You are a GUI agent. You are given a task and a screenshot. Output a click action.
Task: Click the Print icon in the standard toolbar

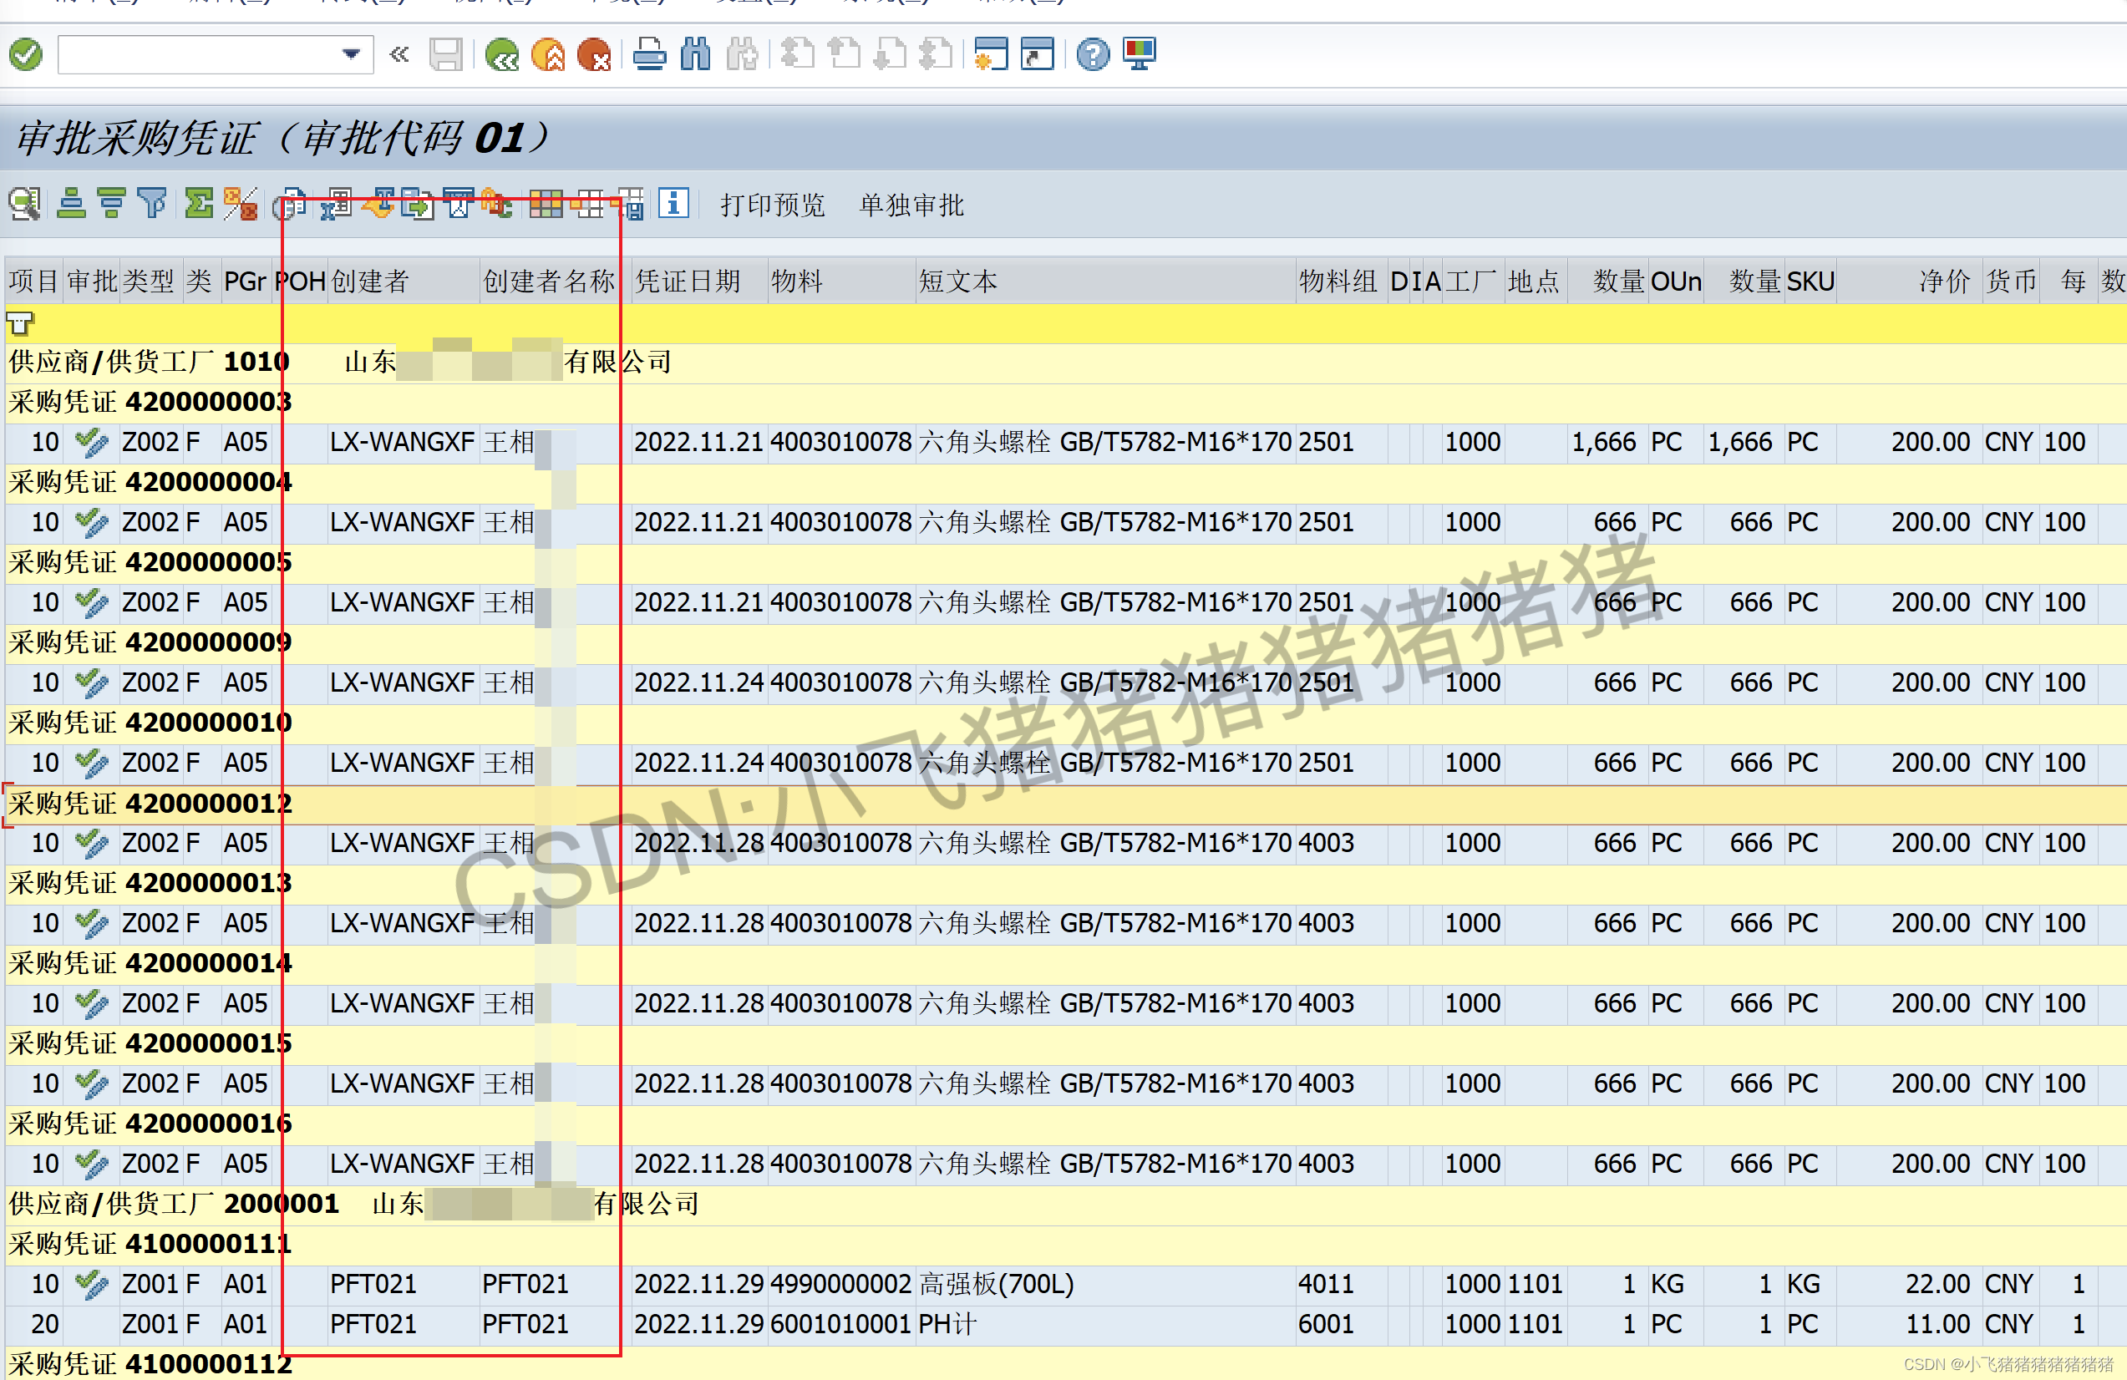click(x=651, y=55)
